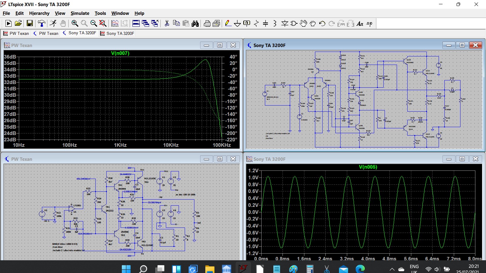Click the Print printer icon
This screenshot has width=486, height=273.
click(207, 23)
